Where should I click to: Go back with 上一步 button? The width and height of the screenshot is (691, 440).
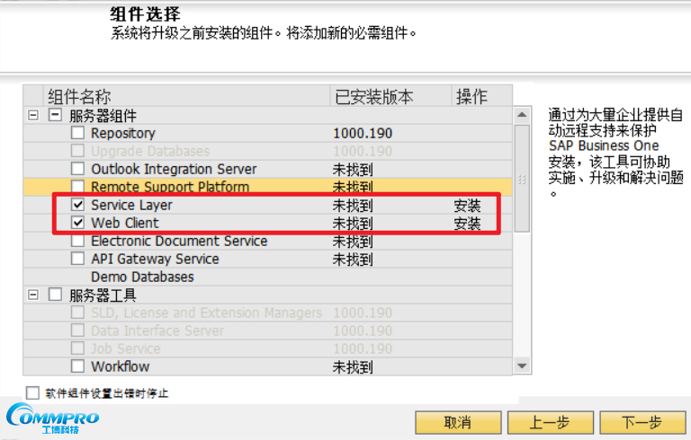tap(550, 423)
